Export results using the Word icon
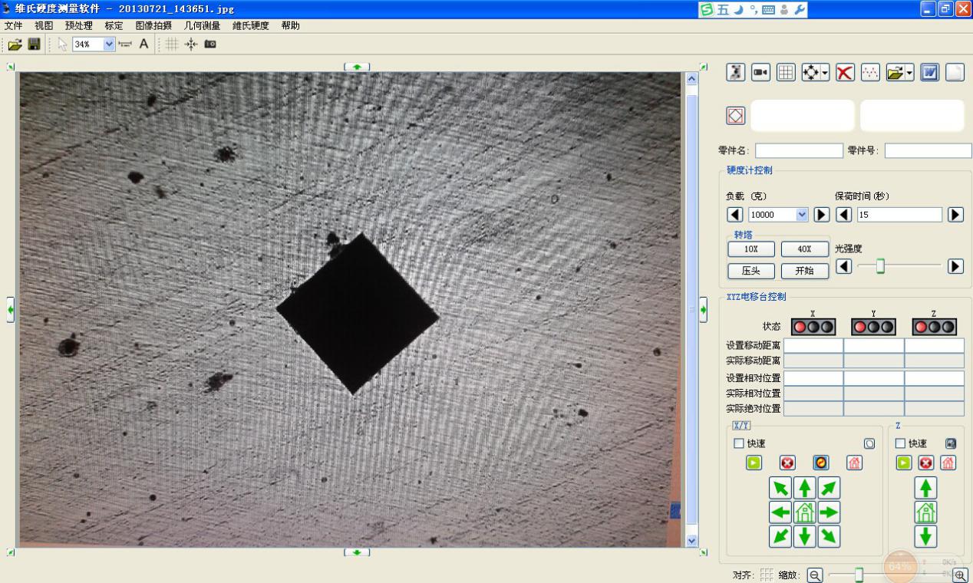 coord(929,72)
